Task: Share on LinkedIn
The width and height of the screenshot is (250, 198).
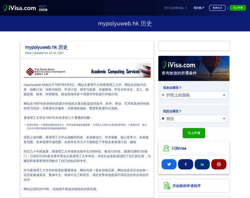Action: pos(202,164)
